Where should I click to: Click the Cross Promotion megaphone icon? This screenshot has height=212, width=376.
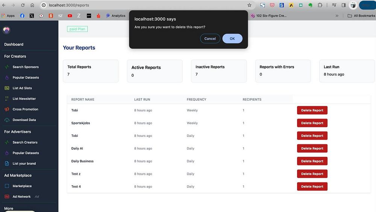(7, 109)
